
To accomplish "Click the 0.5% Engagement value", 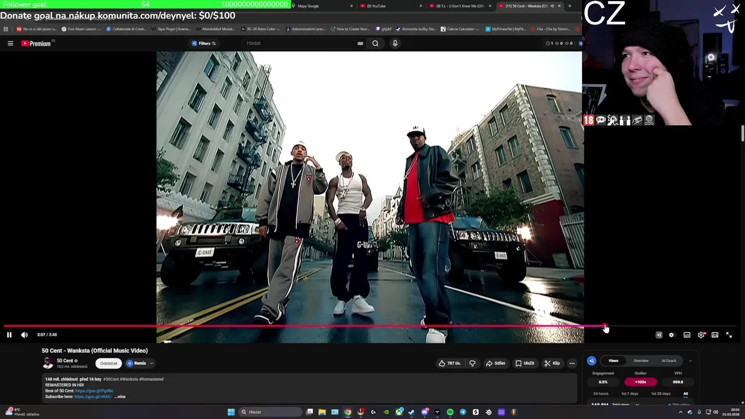I will click(x=603, y=382).
